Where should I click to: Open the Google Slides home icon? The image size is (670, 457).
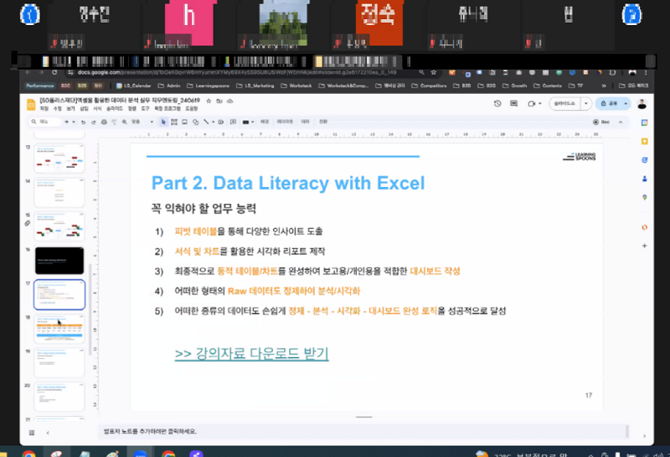click(31, 105)
